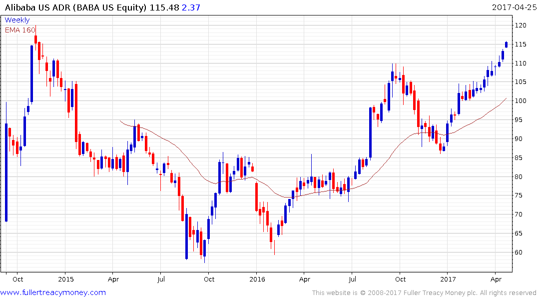Click the price change value 2.37
The height and width of the screenshot is (300, 537).
click(x=191, y=7)
